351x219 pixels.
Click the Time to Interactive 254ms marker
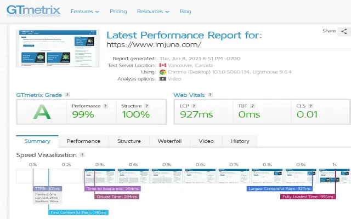[112, 188]
